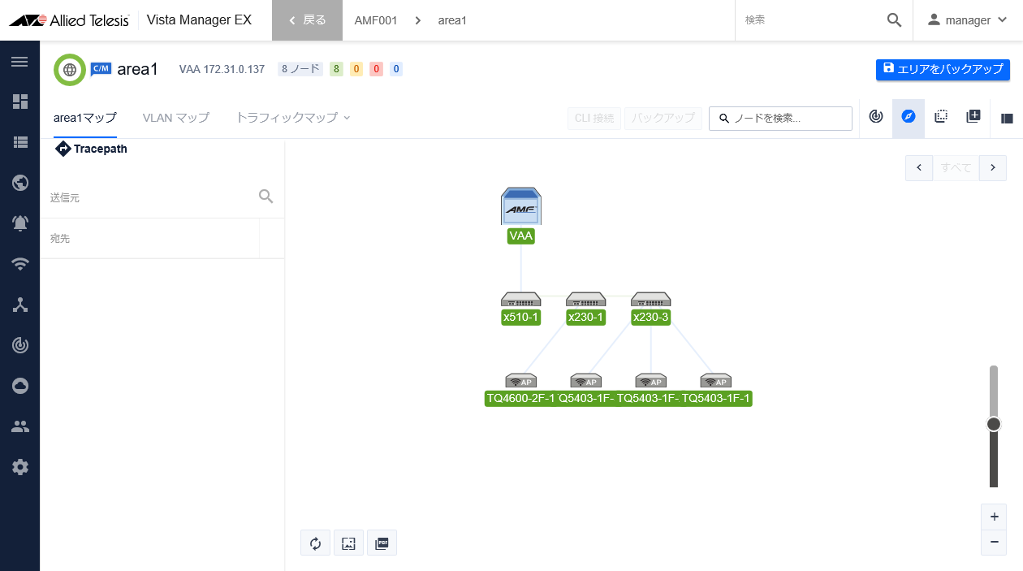Viewport: 1023px width, 571px height.
Task: Open the dashboard from the sidebar
Action: point(19,102)
